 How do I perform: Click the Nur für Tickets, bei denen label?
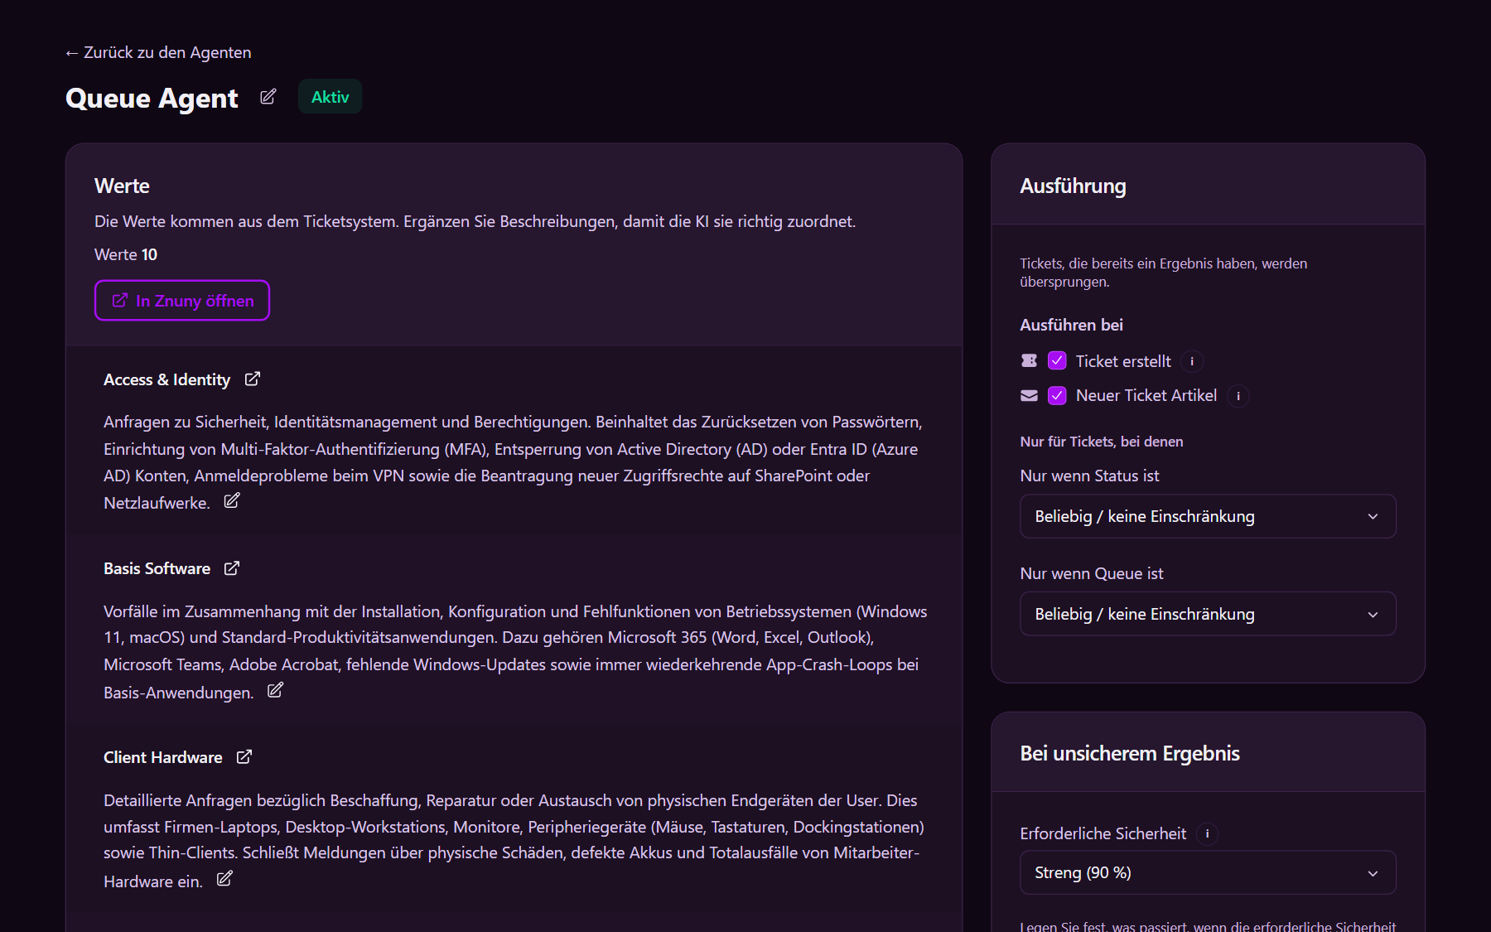coord(1102,442)
